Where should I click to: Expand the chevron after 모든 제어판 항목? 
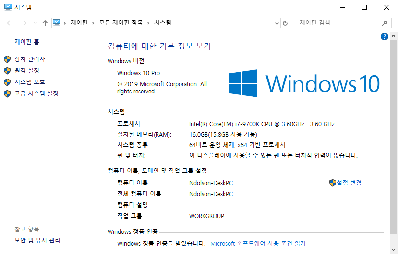pos(148,23)
